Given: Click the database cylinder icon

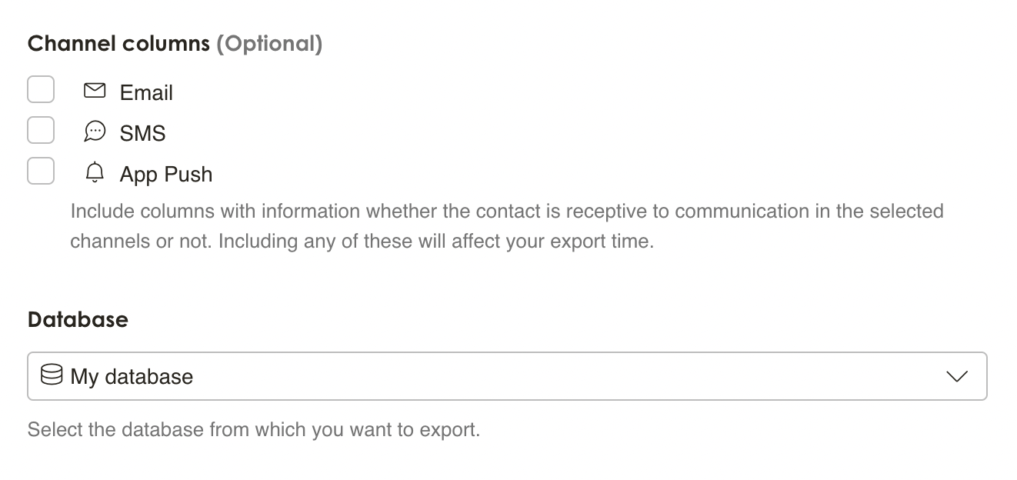Looking at the screenshot, I should coord(52,375).
